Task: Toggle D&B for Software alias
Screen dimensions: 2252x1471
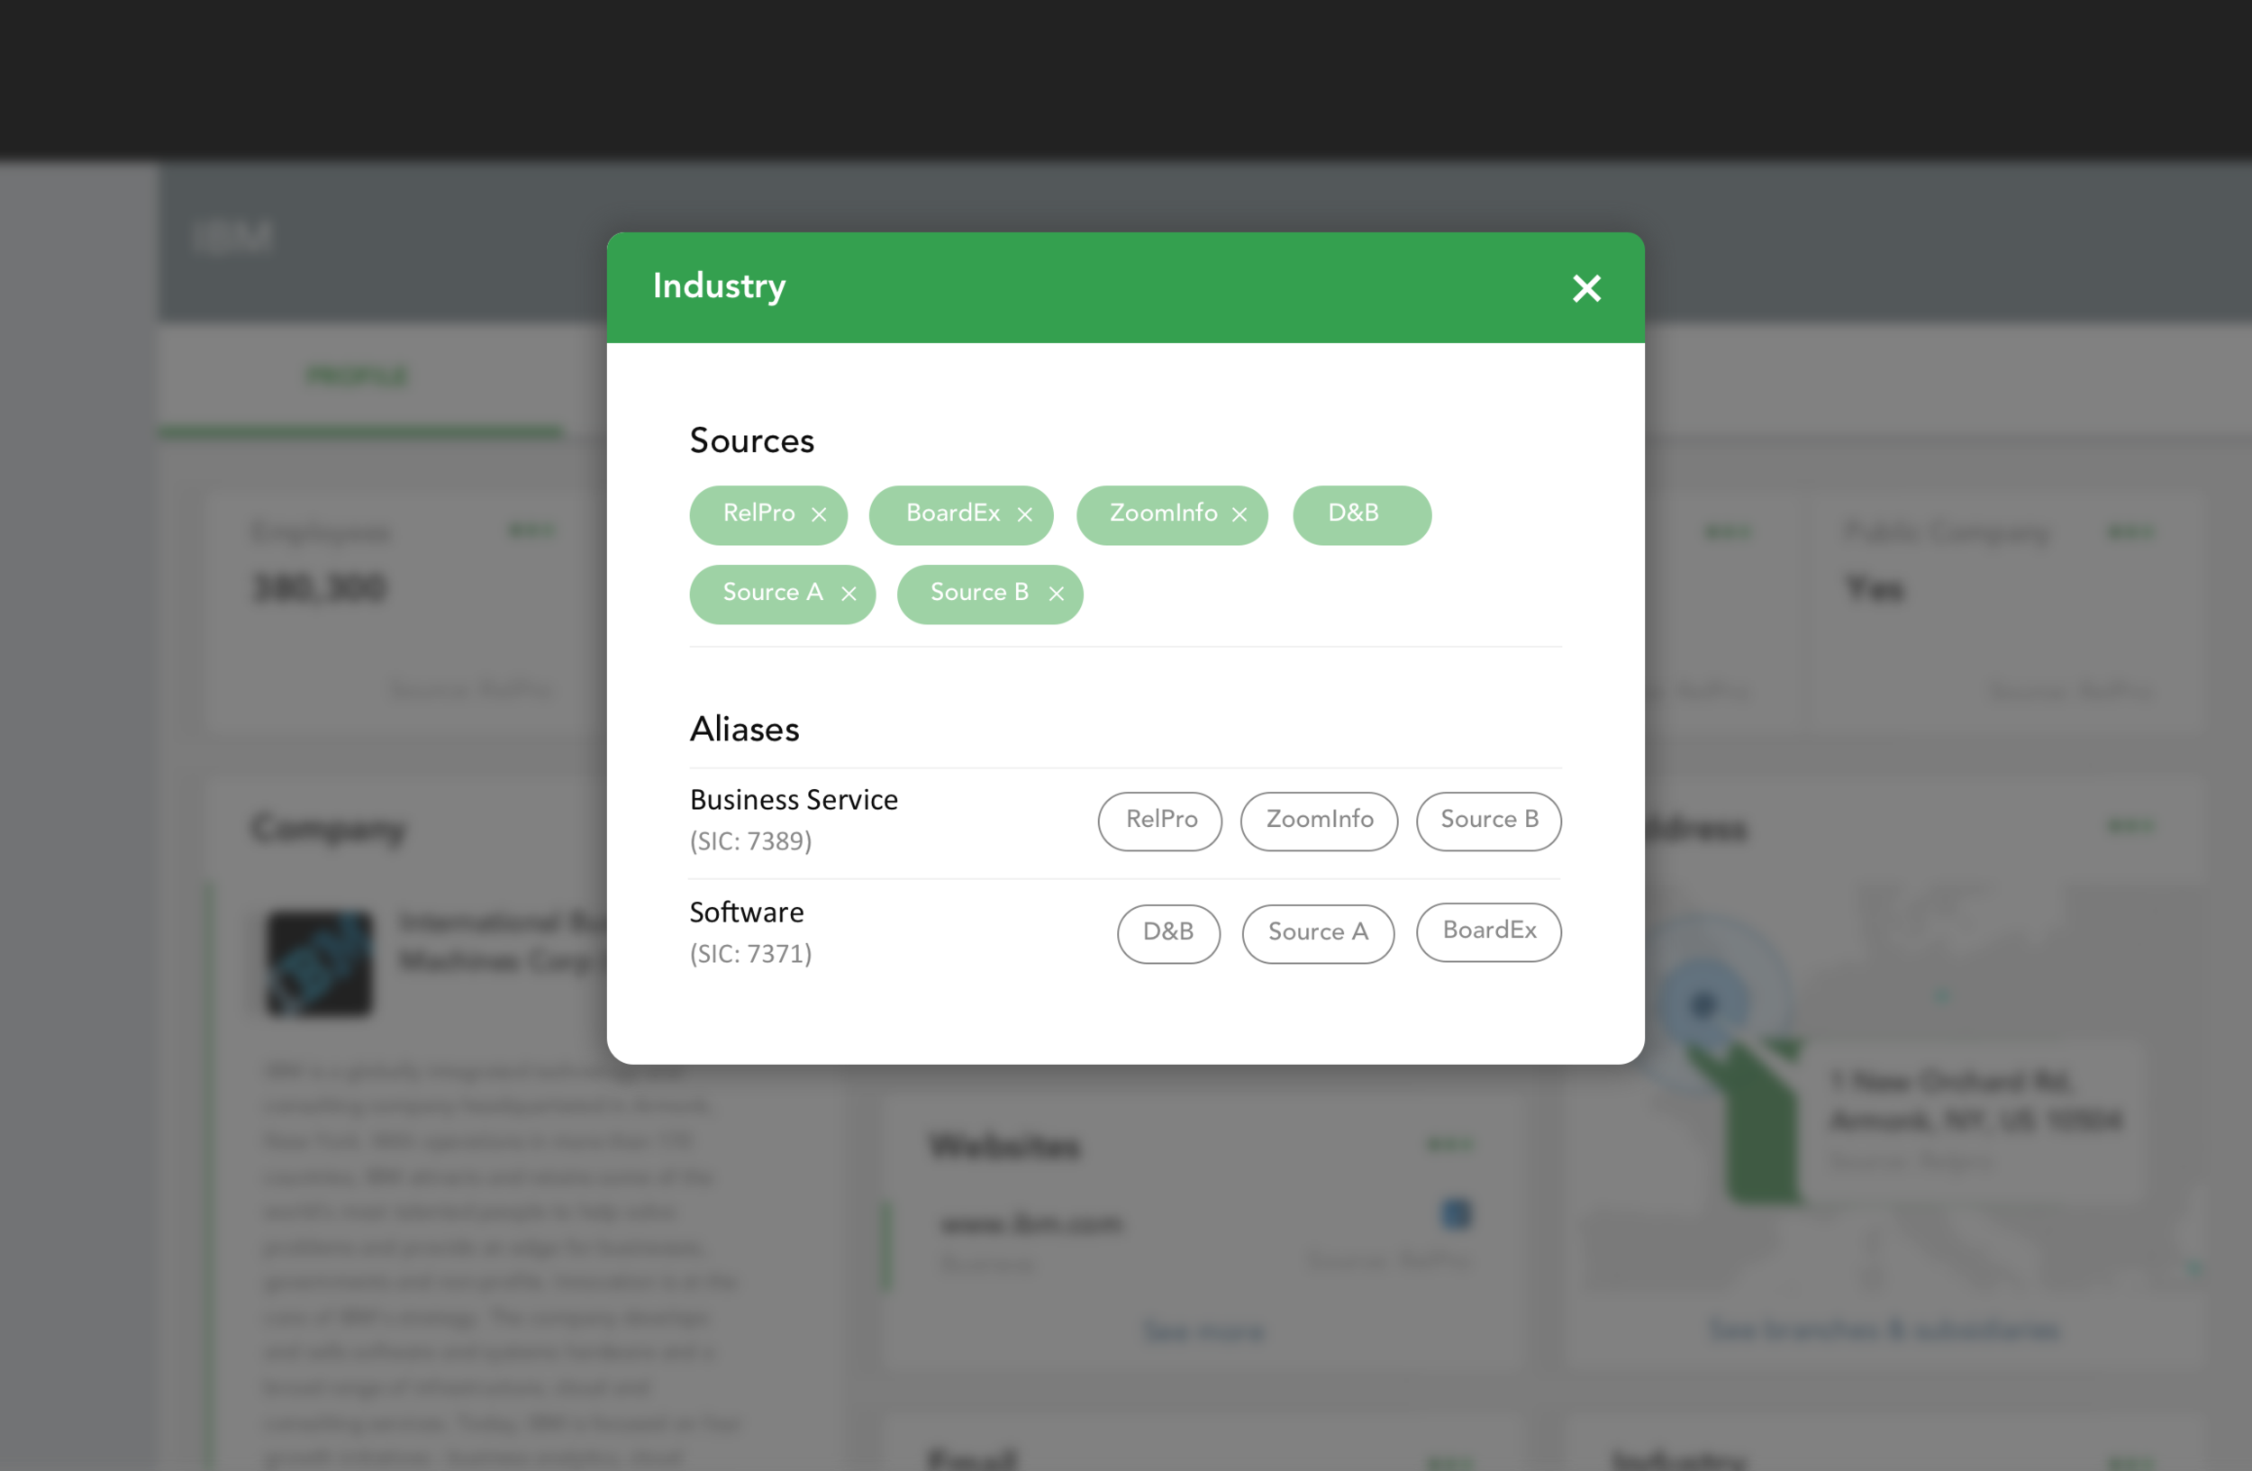Action: pyautogui.click(x=1168, y=934)
